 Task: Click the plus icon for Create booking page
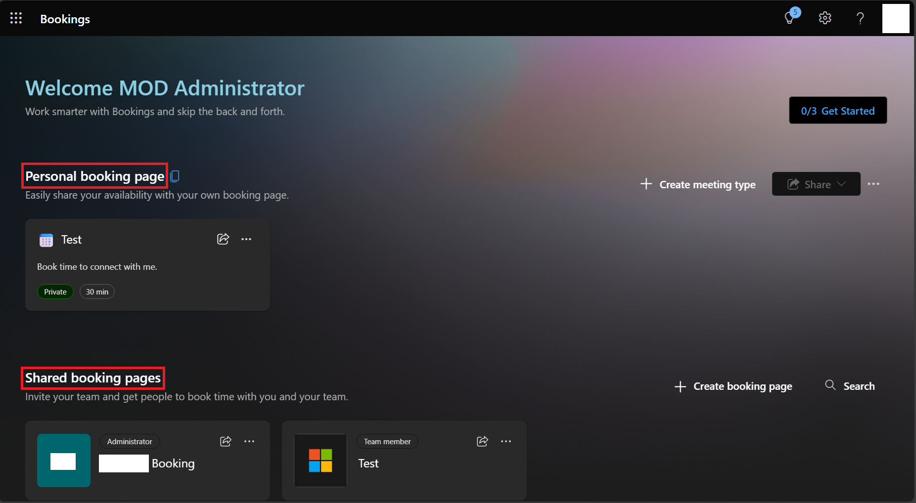pos(680,386)
